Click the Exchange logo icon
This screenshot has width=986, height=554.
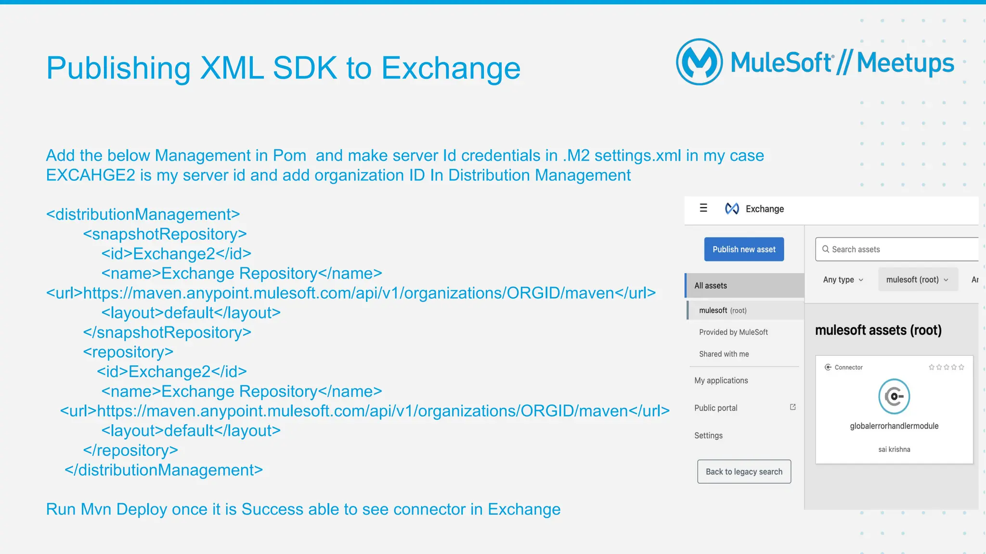pyautogui.click(x=732, y=208)
